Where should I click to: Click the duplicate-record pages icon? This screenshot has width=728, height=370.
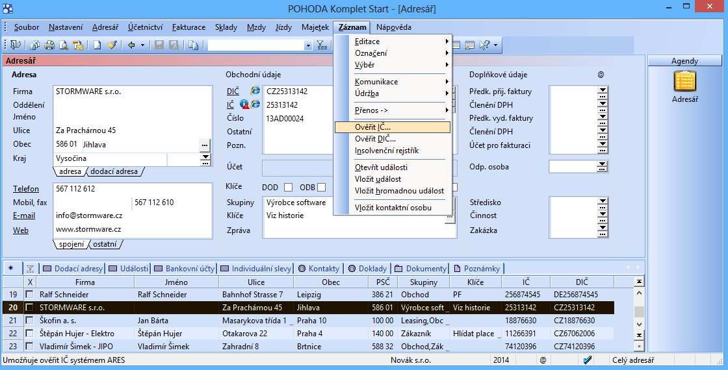pyautogui.click(x=194, y=45)
